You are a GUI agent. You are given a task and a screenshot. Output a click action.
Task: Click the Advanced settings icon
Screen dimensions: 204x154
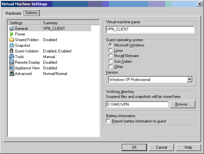(12, 74)
